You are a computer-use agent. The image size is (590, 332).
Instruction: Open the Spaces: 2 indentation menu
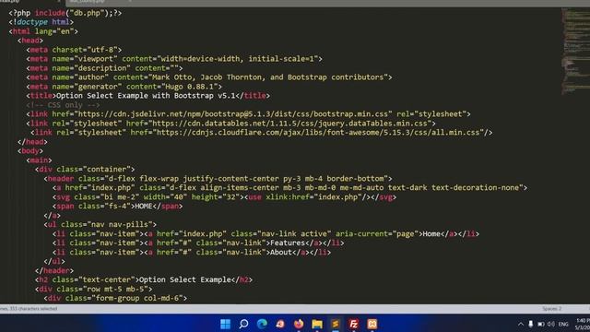pyautogui.click(x=551, y=309)
